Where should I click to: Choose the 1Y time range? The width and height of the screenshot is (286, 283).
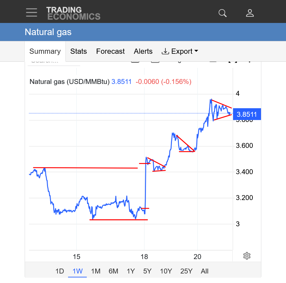pyautogui.click(x=131, y=271)
